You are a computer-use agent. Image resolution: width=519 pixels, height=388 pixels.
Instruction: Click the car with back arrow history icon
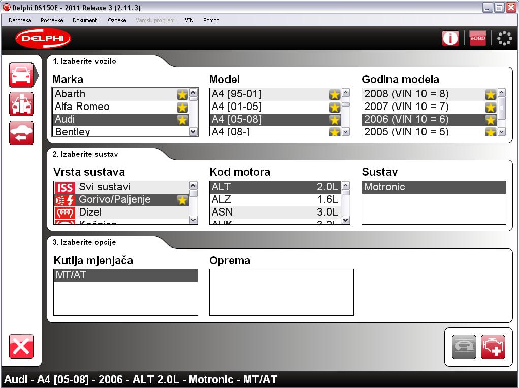21,133
